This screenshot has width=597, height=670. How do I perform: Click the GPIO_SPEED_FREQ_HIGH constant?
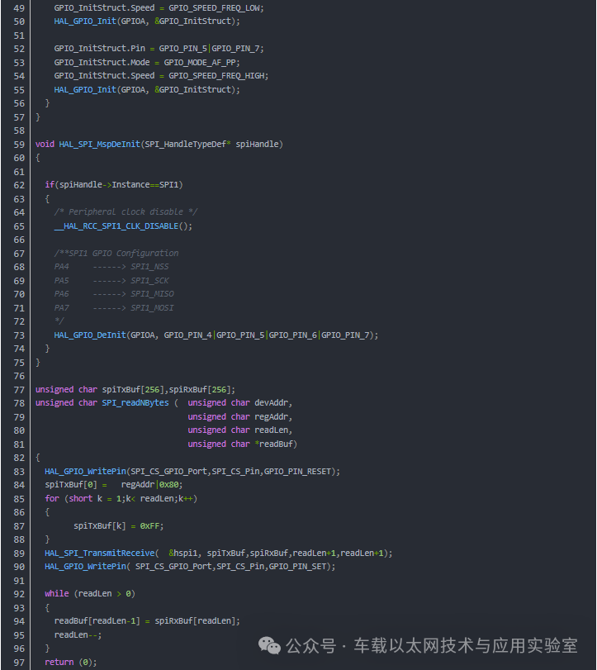coord(218,76)
